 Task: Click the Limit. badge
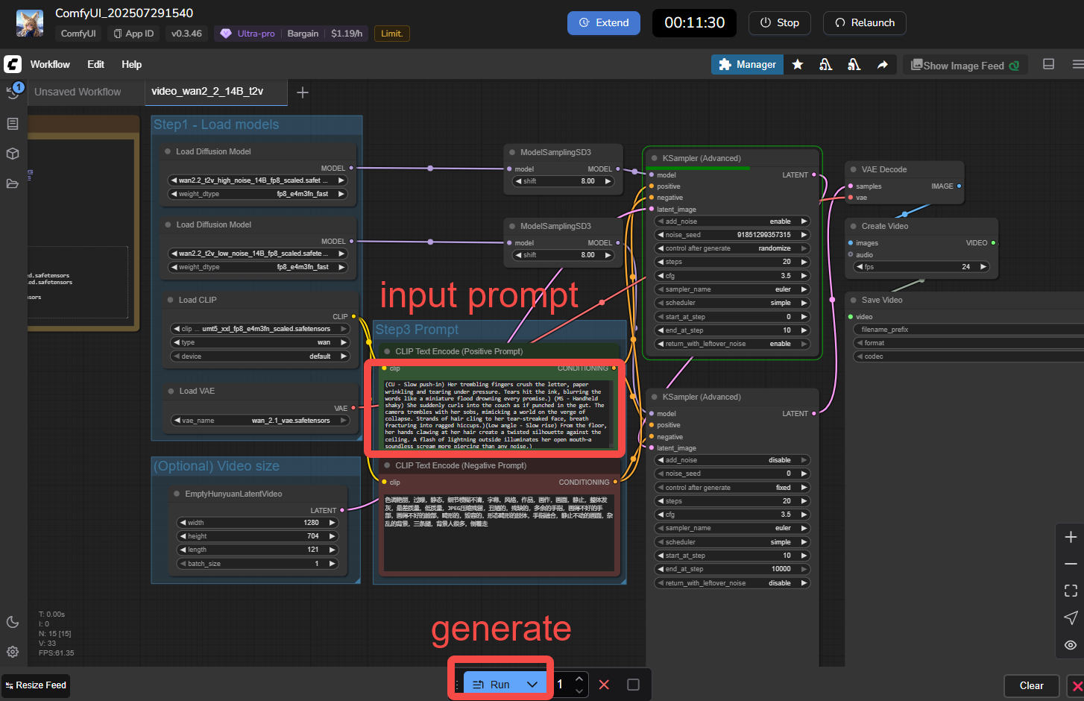click(392, 34)
